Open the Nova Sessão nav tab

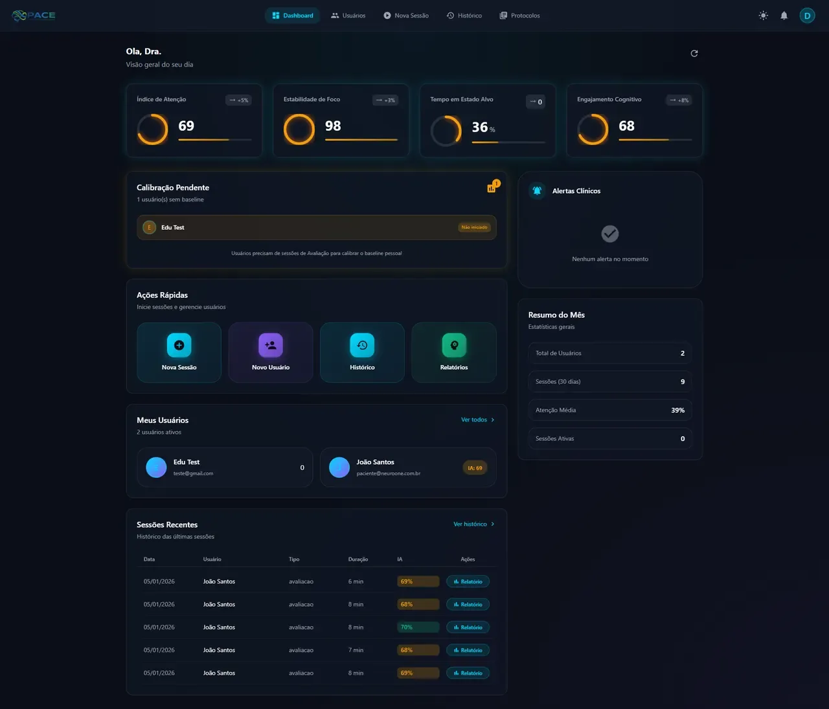(x=405, y=16)
